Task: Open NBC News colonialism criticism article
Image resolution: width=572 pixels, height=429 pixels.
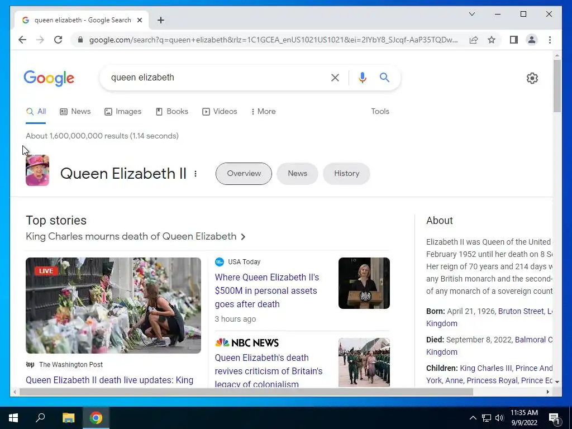Action: coord(269,371)
